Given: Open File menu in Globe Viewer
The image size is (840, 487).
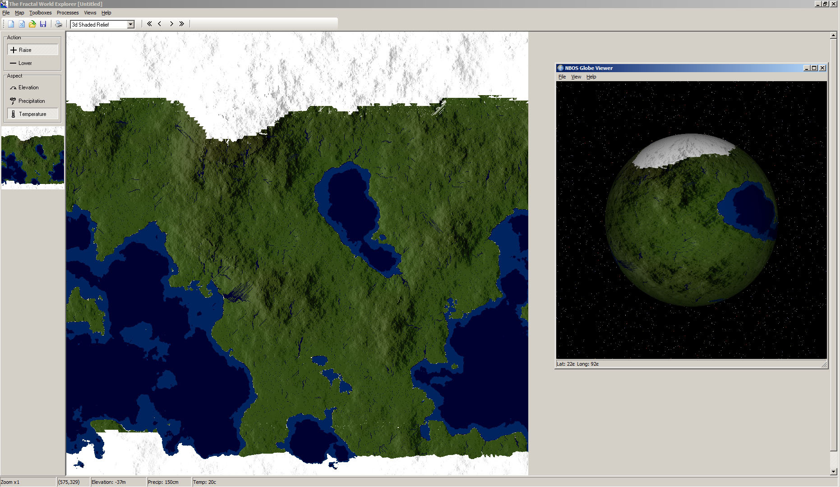Looking at the screenshot, I should 562,77.
